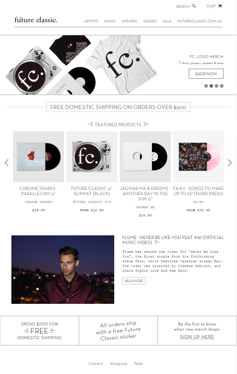Open the Future Classic slipmat product image

(92, 157)
